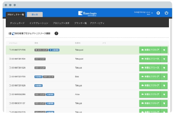Click the ステージング tag in the 201807261534 row
The width and height of the screenshot is (173, 115).
point(40,59)
